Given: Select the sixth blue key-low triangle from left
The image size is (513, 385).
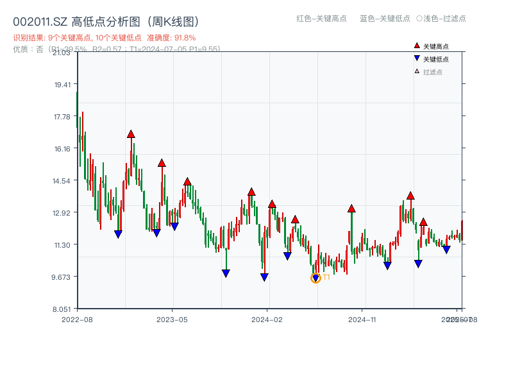Looking at the screenshot, I should pyautogui.click(x=287, y=255).
